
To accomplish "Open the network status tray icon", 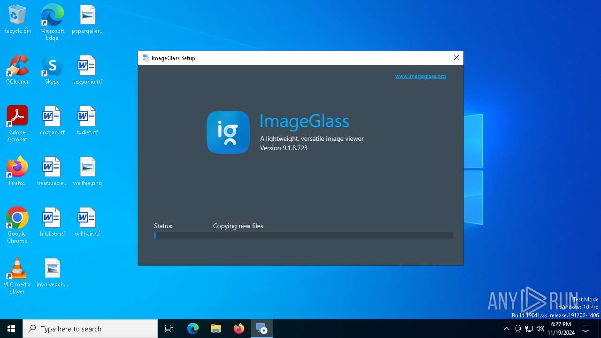I will [x=529, y=329].
